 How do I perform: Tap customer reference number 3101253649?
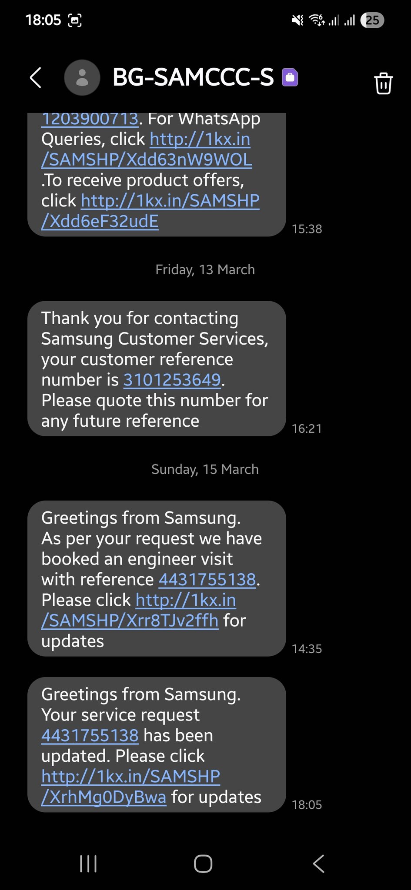click(x=172, y=380)
